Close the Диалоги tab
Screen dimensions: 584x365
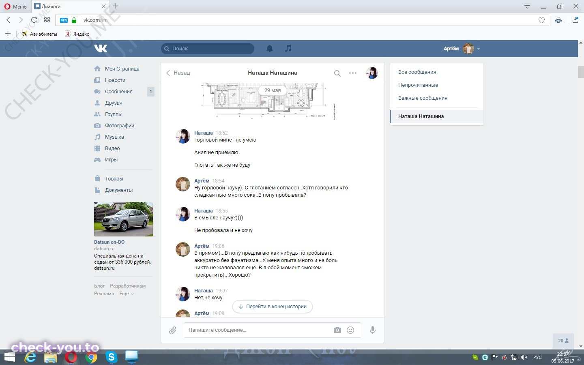tap(103, 6)
